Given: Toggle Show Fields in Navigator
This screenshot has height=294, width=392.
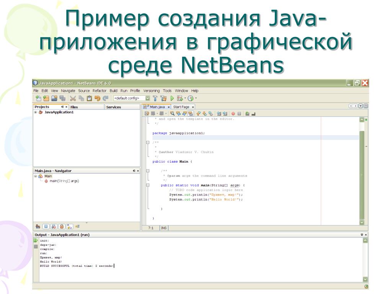Looking at the screenshot, I should coord(46,227).
